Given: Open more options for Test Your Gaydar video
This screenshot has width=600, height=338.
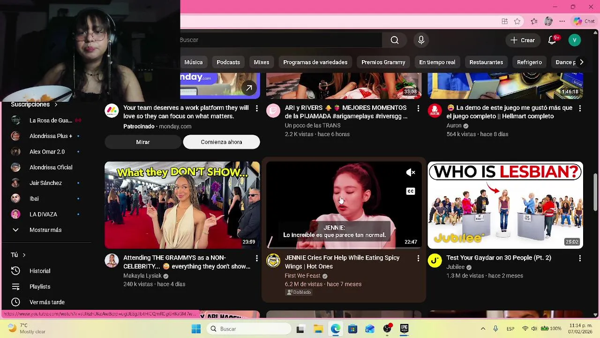Looking at the screenshot, I should tap(580, 258).
